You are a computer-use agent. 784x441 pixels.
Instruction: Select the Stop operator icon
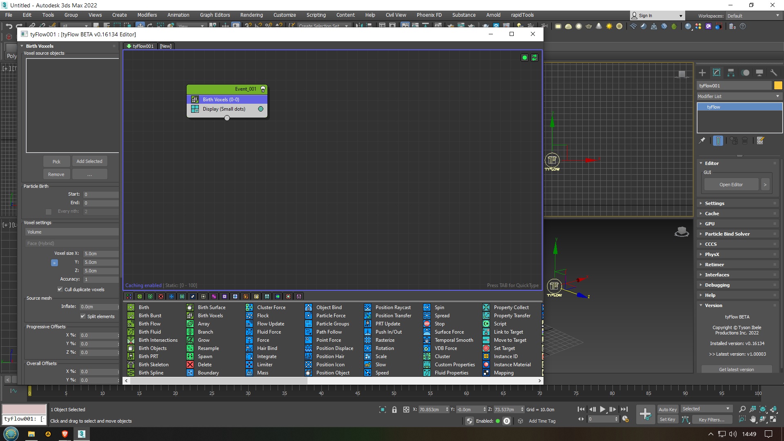tap(427, 324)
